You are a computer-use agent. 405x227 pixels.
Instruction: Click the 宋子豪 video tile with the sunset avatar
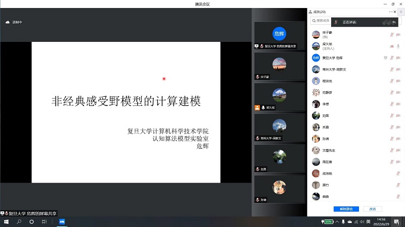coord(279,66)
